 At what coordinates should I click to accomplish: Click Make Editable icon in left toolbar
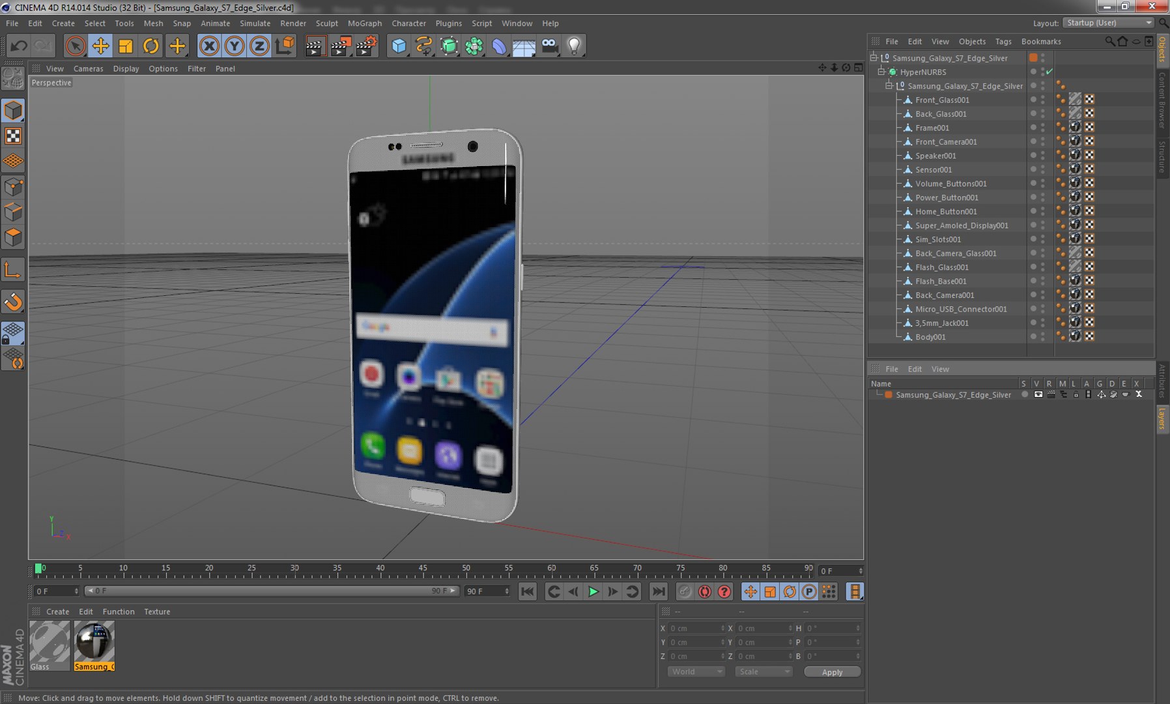click(13, 79)
